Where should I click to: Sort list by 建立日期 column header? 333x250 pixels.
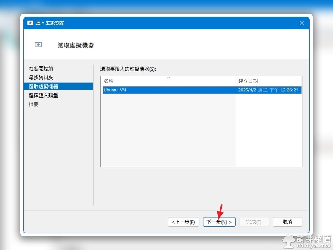(x=248, y=81)
